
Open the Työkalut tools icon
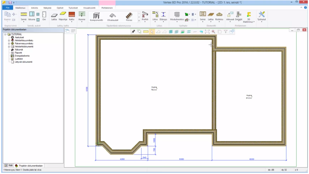(x=262, y=15)
